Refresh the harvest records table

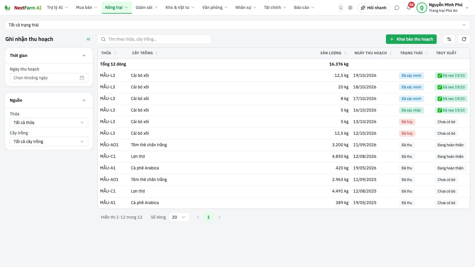coord(464,39)
